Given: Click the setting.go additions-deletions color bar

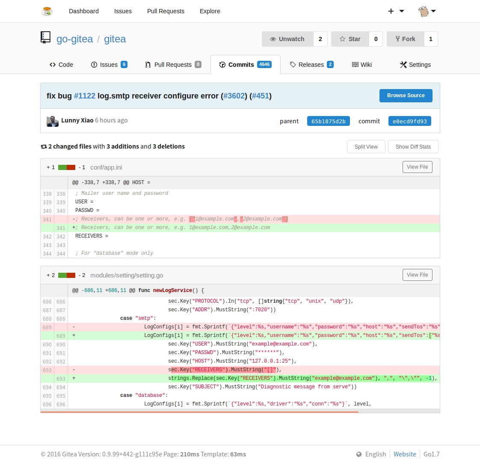Looking at the screenshot, I should [x=67, y=275].
